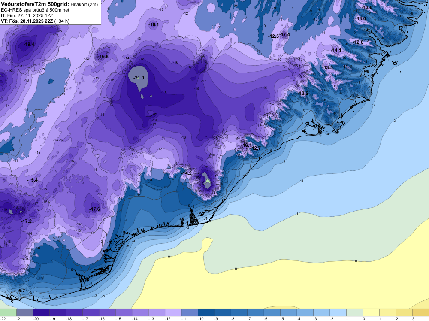Click the '-16.8' temperature label
429x321 pixels.
(103, 56)
